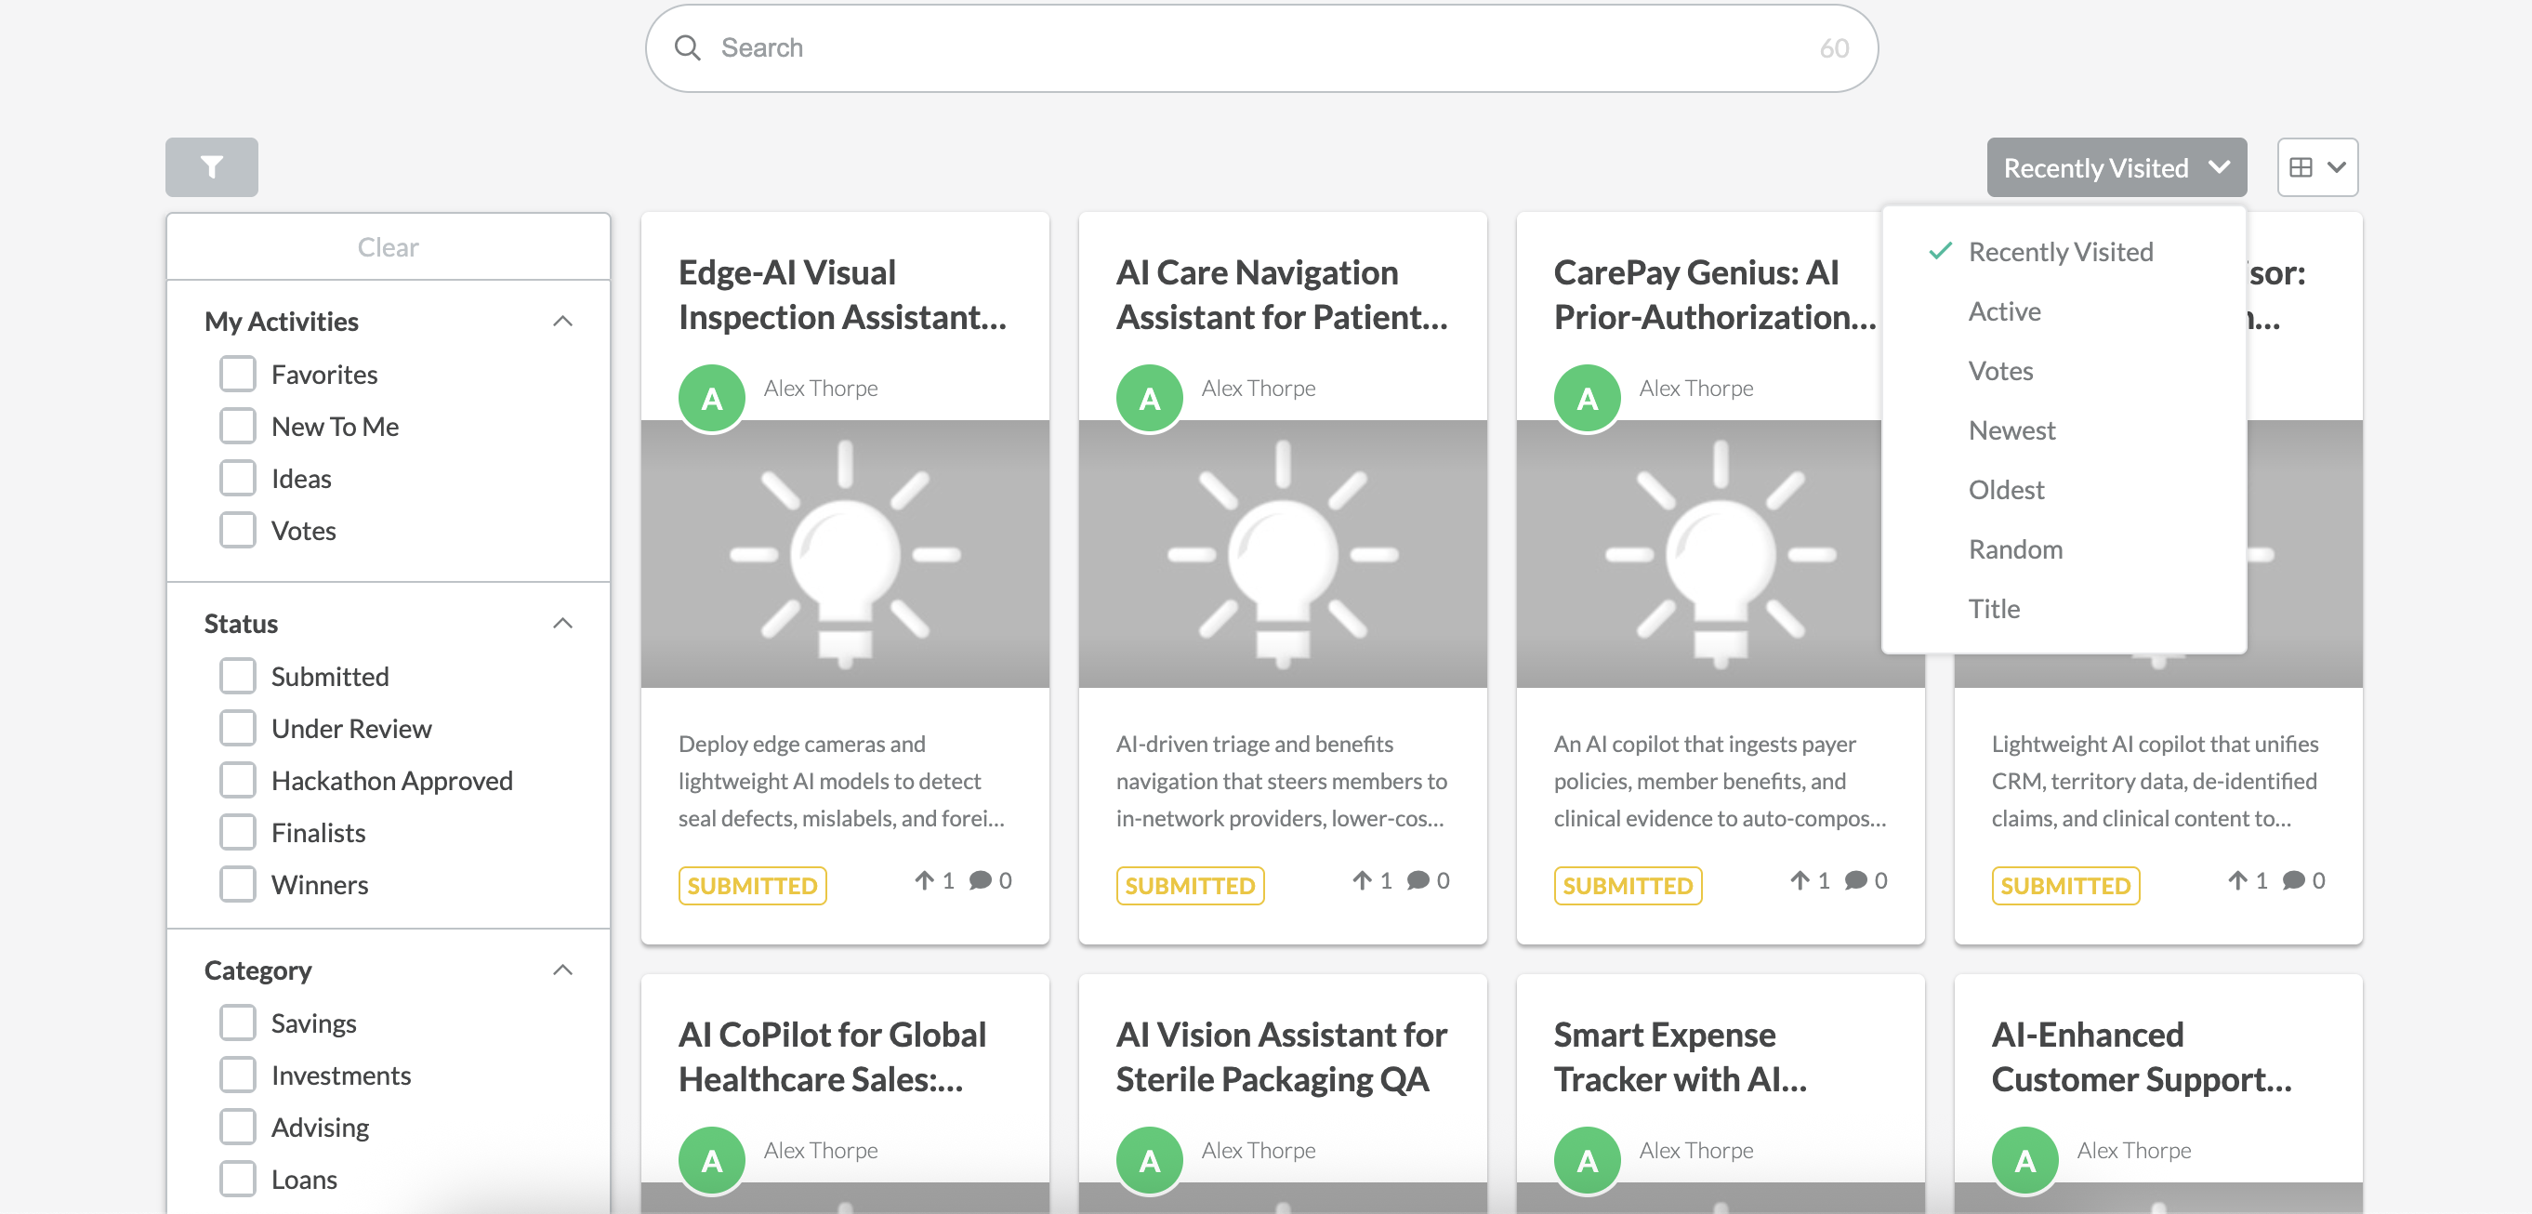
Task: Select the Savings category checkbox
Action: (x=238, y=1023)
